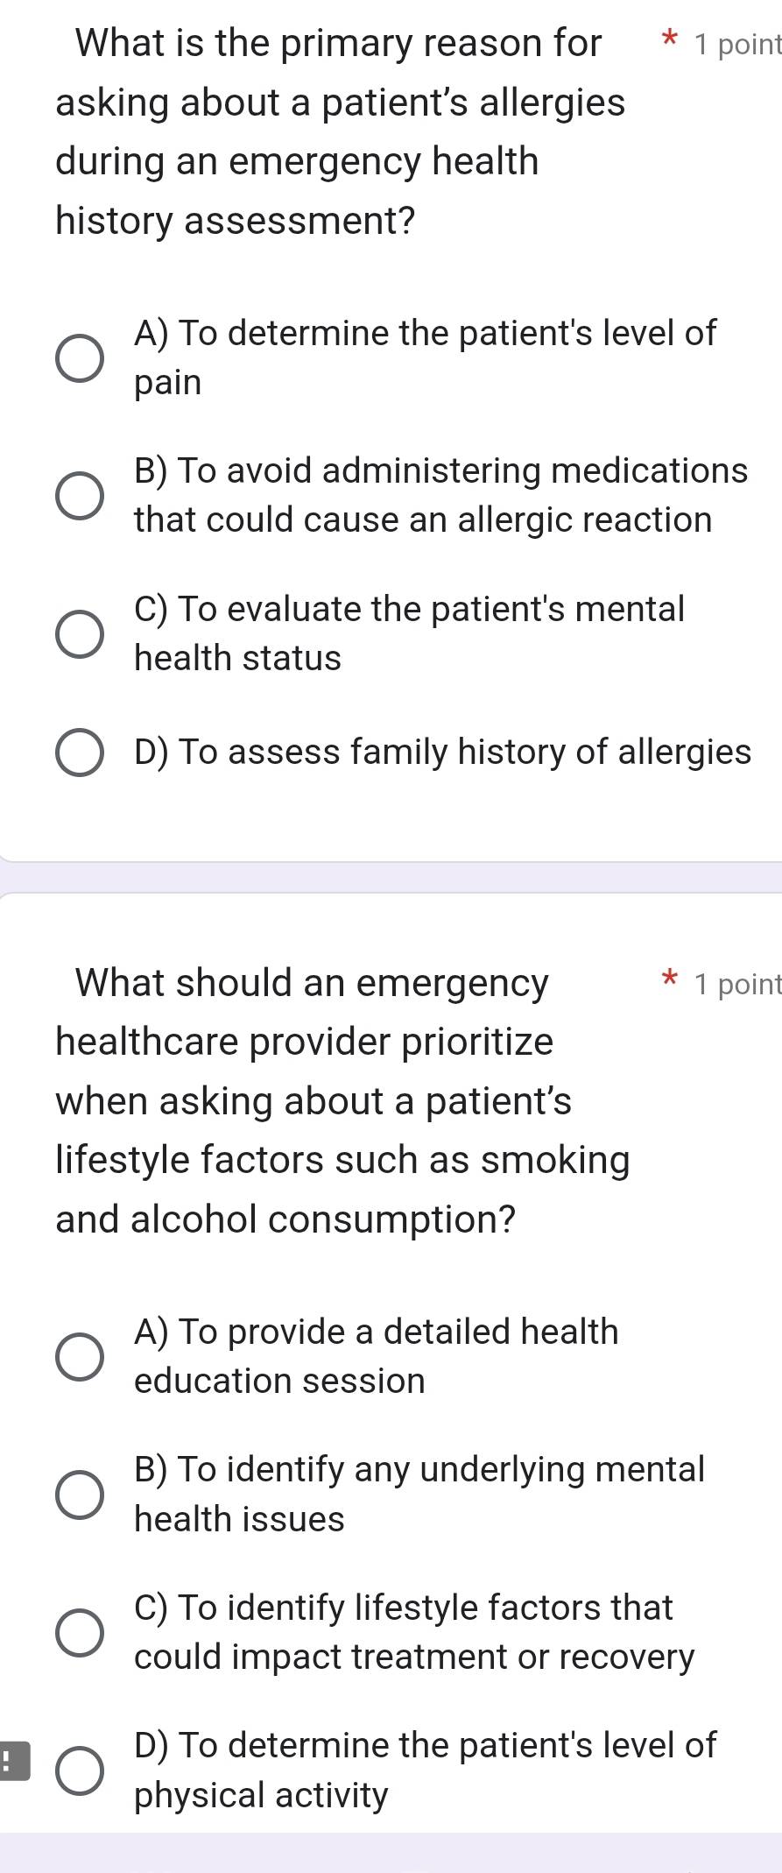Click '1 point' label on the allergies question
782x1873 pixels.
tap(736, 44)
